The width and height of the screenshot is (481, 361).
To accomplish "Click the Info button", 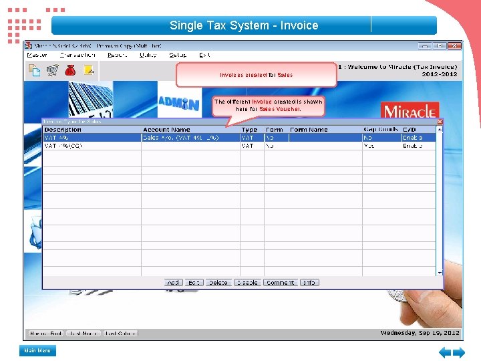I will [309, 282].
